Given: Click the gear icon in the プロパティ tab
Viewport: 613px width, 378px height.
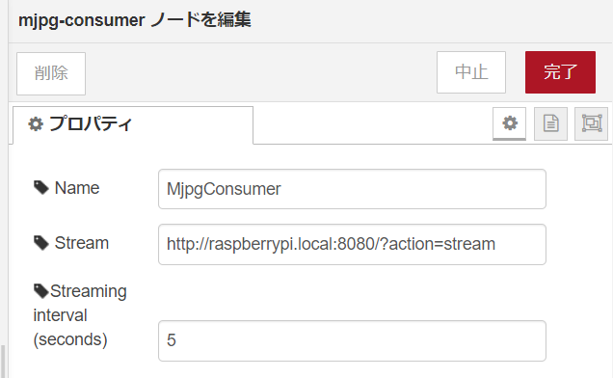Looking at the screenshot, I should pyautogui.click(x=36, y=124).
